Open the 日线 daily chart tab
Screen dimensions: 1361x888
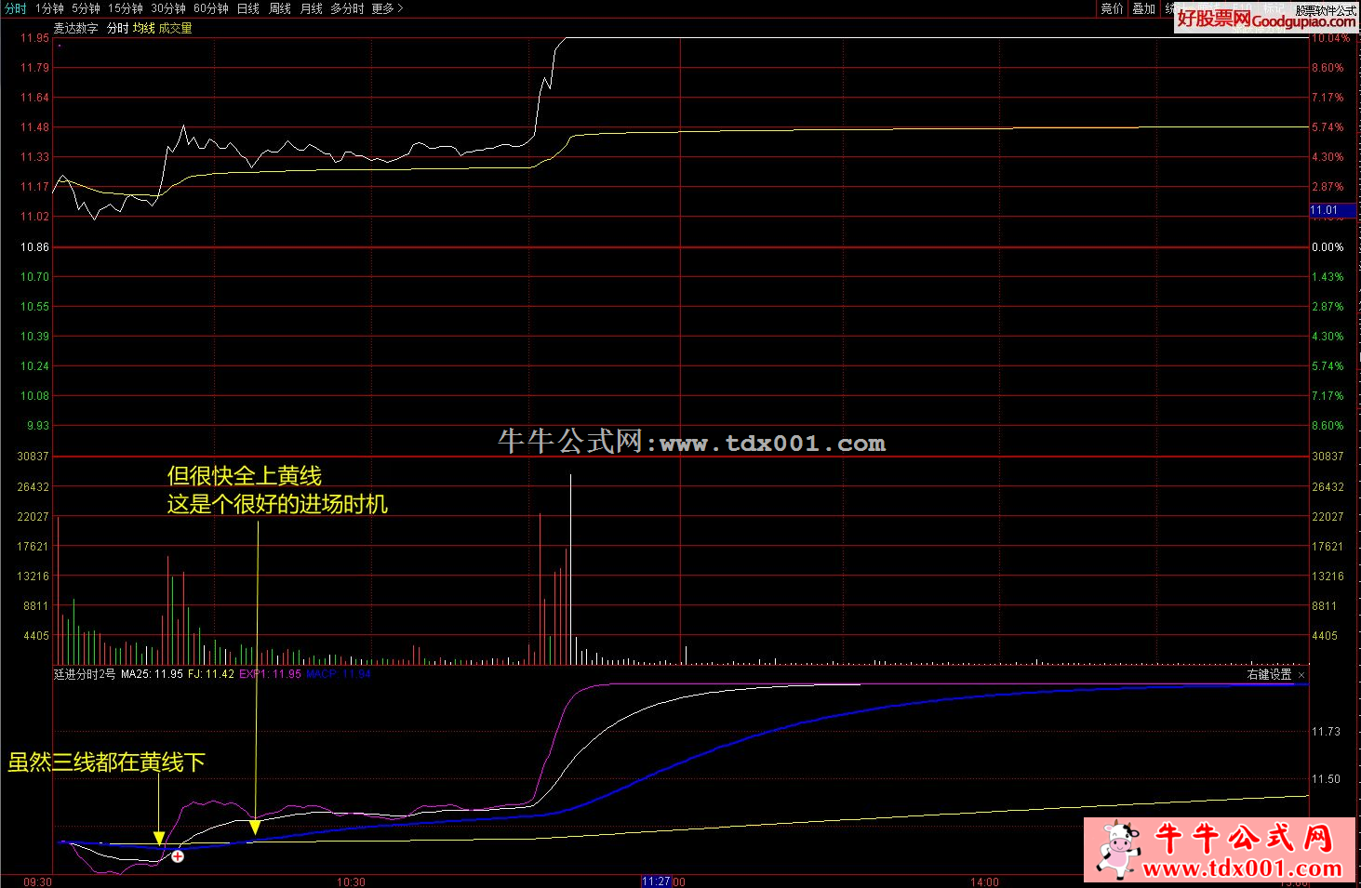tap(248, 8)
